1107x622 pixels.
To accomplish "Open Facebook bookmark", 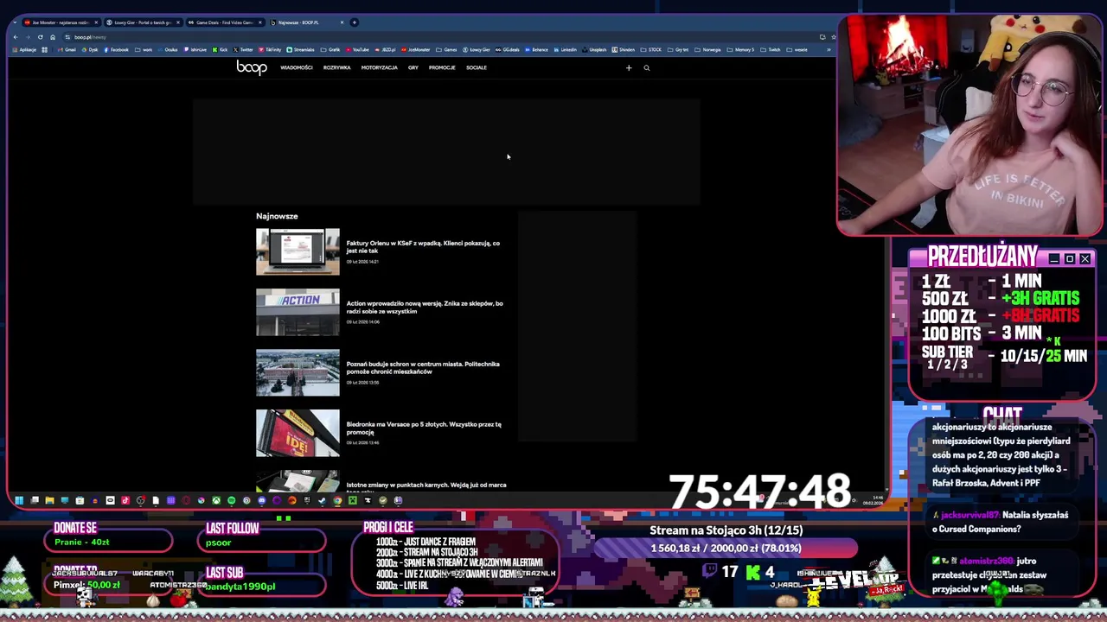I will (x=116, y=49).
